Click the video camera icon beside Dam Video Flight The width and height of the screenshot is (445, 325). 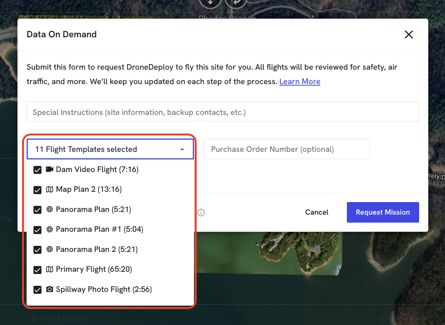point(49,170)
